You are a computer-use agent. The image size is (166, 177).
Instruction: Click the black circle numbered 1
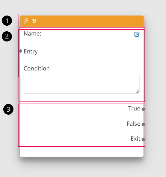click(7, 21)
